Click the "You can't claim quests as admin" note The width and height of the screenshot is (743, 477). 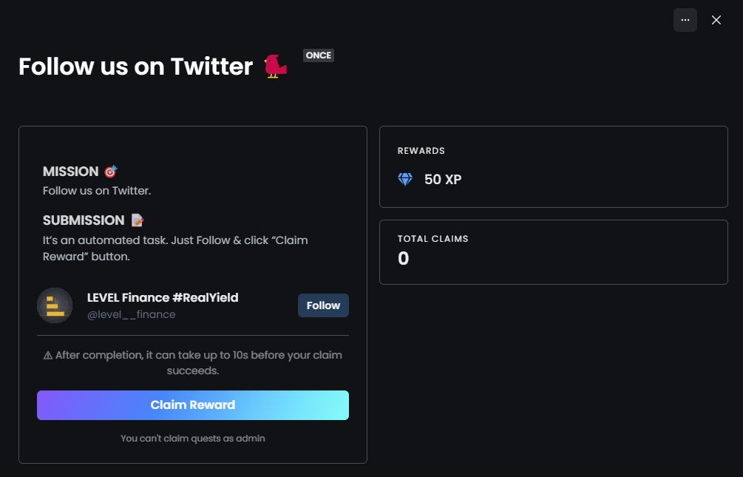[192, 438]
